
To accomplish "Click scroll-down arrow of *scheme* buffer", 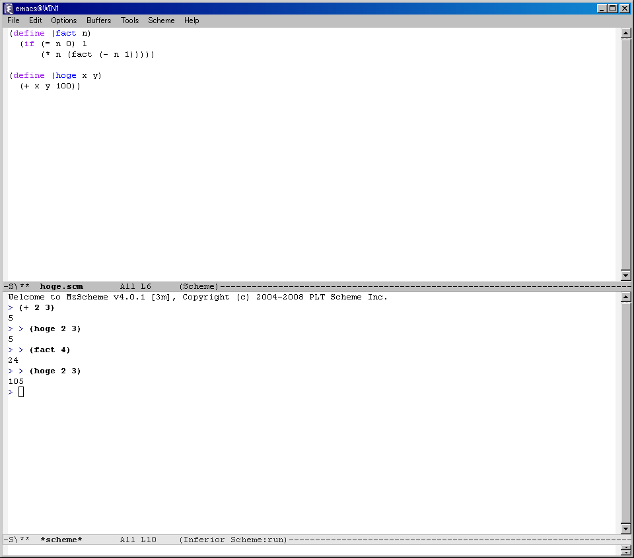I will pyautogui.click(x=625, y=528).
